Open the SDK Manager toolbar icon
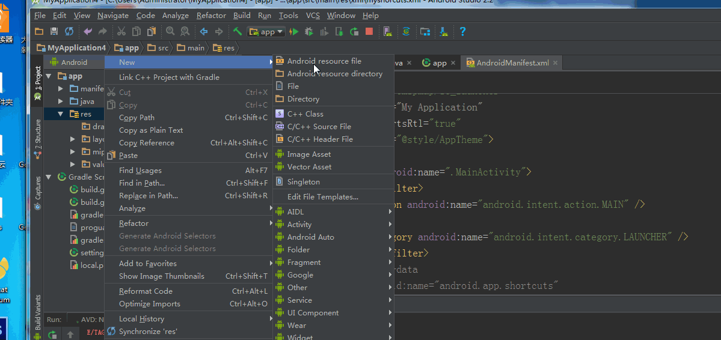 (x=444, y=31)
